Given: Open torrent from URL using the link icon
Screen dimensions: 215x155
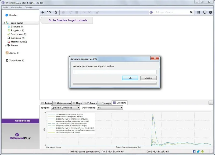Looking at the screenshot, I should tap(48, 12).
